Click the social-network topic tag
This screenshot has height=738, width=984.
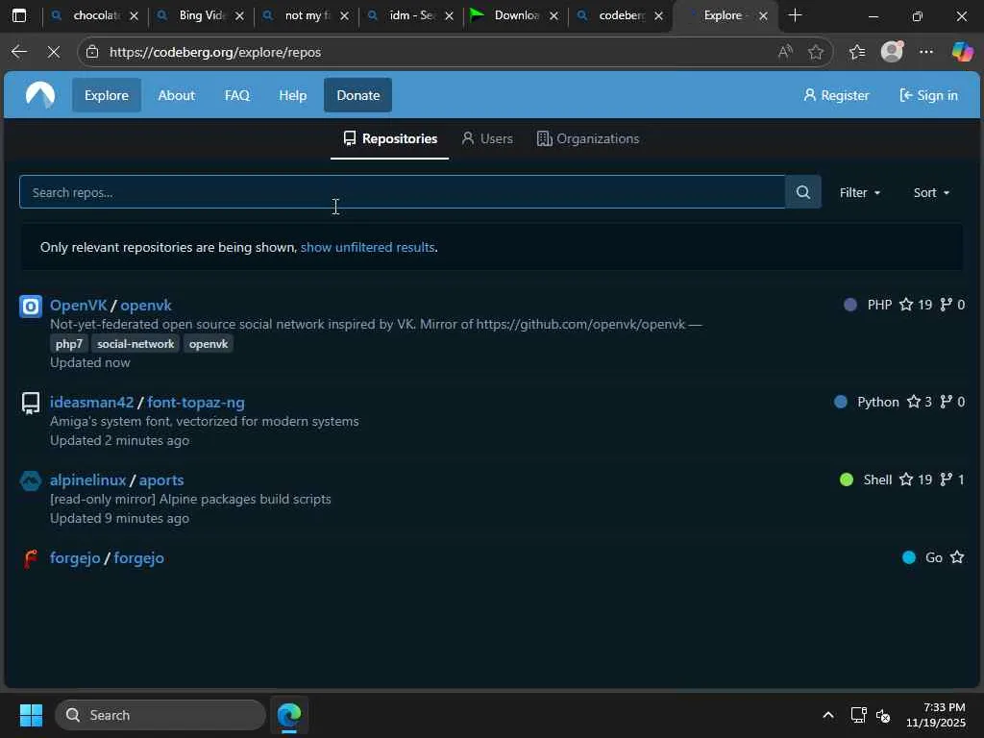coord(135,344)
